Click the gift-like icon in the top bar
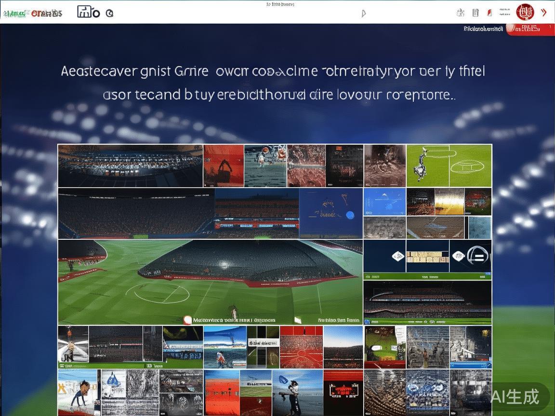Viewport: 555px width, 416px height. [461, 13]
